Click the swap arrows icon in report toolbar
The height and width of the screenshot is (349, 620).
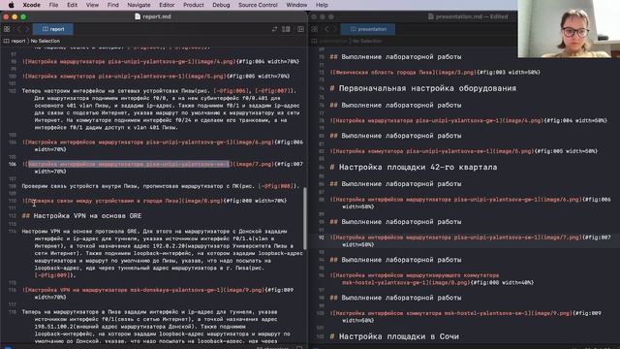point(274,29)
